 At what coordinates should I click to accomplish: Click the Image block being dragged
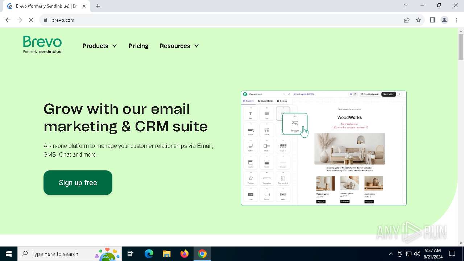pyautogui.click(x=295, y=124)
